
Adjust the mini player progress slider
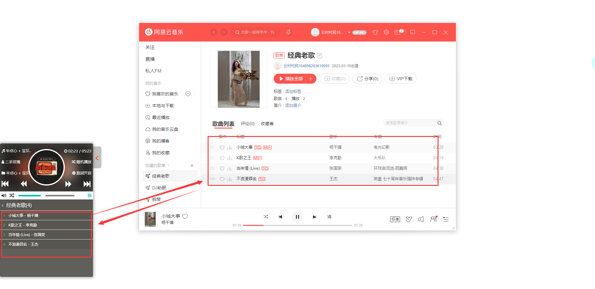click(46, 195)
